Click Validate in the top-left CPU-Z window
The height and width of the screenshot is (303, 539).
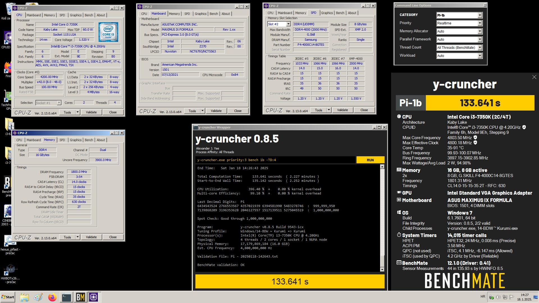[x=91, y=112]
